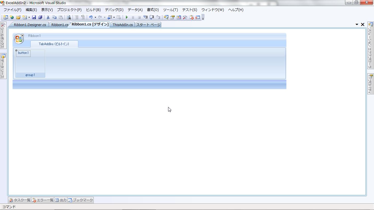Click the Cut scissors icon

(x=48, y=17)
